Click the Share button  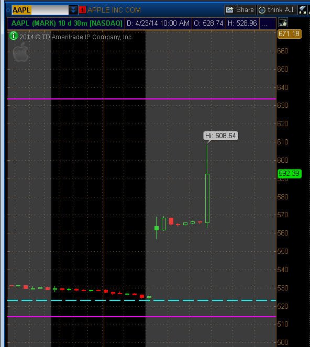tap(240, 10)
